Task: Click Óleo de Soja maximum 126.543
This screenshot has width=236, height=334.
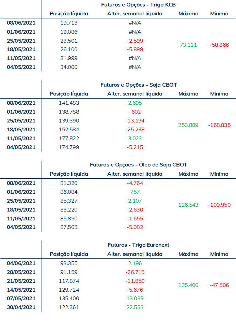Action: click(188, 205)
